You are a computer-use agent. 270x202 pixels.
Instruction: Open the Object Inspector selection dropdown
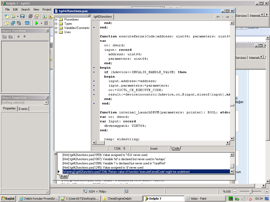46,103
